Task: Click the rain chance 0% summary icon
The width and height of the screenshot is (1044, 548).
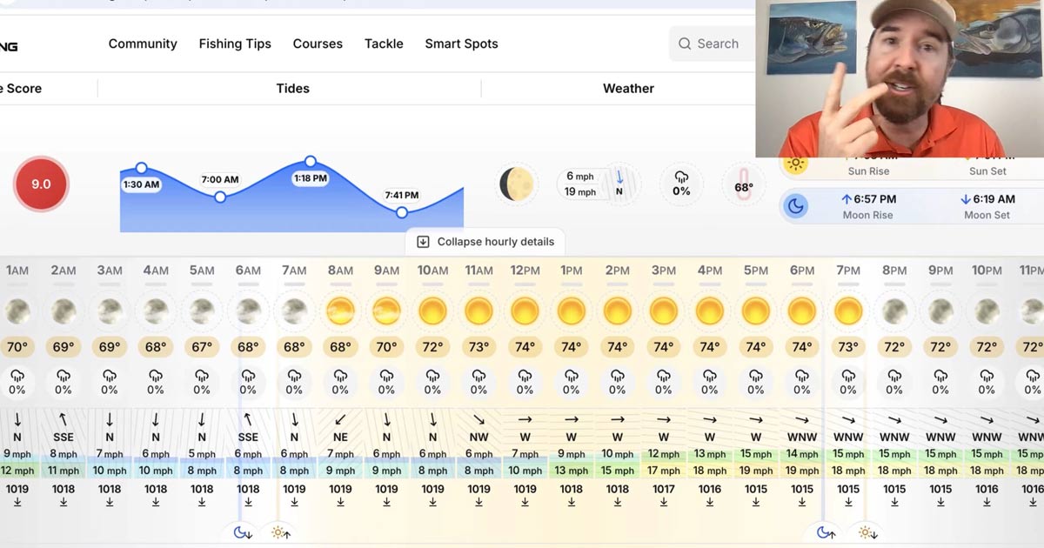Action: 681,184
